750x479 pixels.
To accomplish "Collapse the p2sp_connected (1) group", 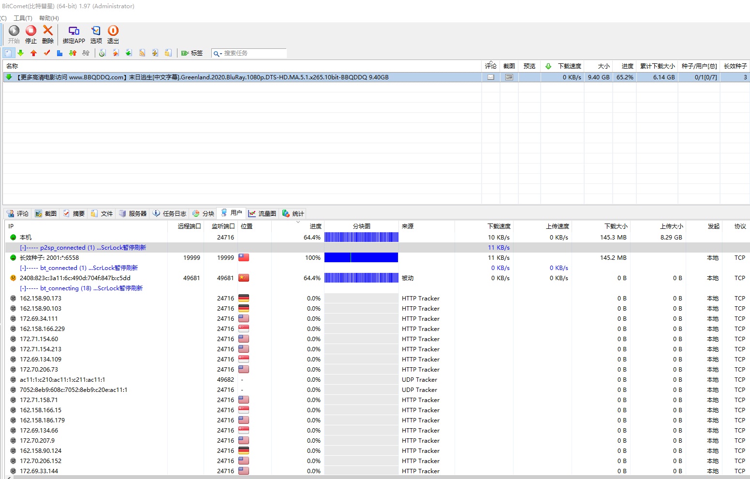I will (23, 248).
